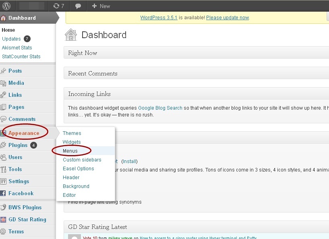Expand the Right Now widget header
The height and width of the screenshot is (239, 329).
[196, 53]
